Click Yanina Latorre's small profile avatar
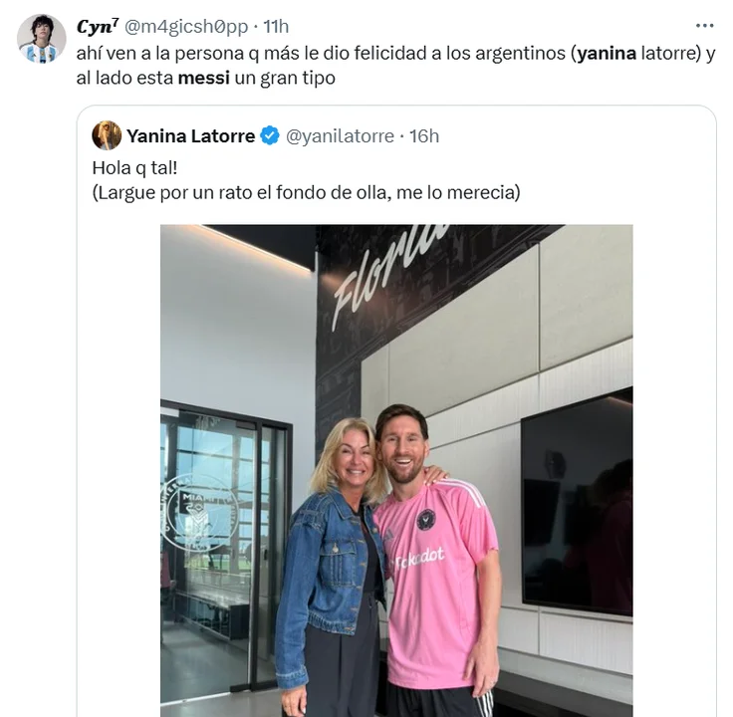 107,135
